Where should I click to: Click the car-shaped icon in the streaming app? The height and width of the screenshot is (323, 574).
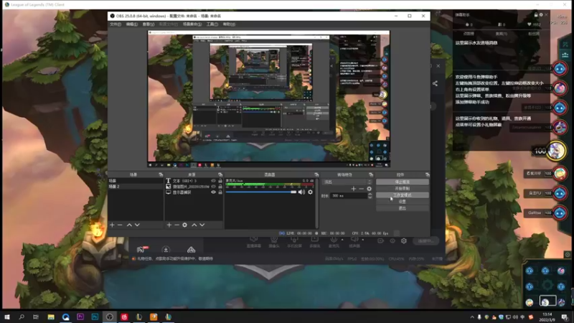pyautogui.click(x=191, y=250)
